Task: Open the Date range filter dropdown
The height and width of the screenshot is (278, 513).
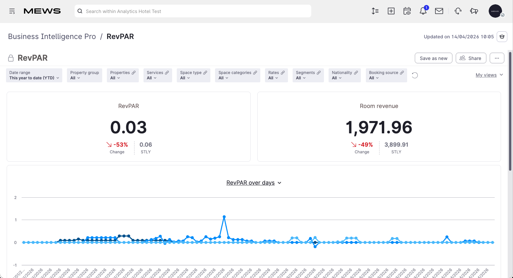Action: coord(34,75)
